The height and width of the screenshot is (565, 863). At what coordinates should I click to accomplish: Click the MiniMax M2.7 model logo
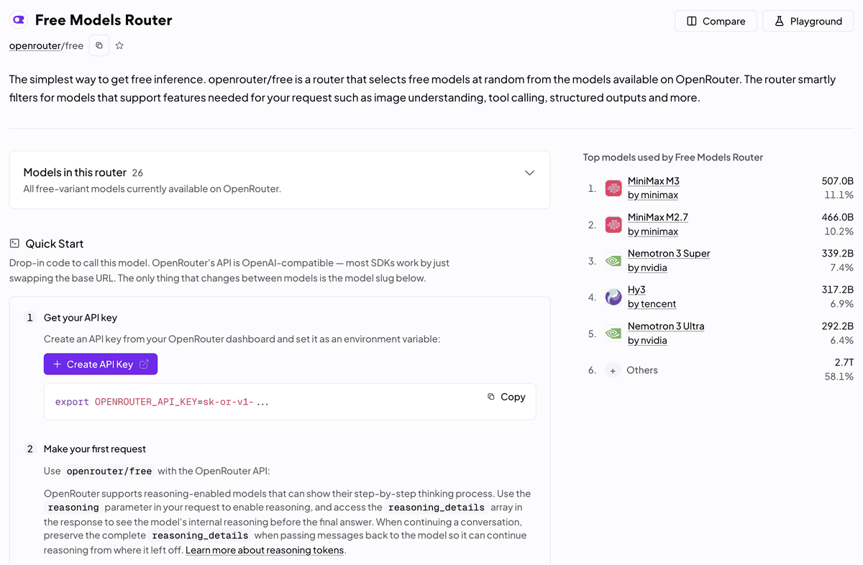point(613,224)
